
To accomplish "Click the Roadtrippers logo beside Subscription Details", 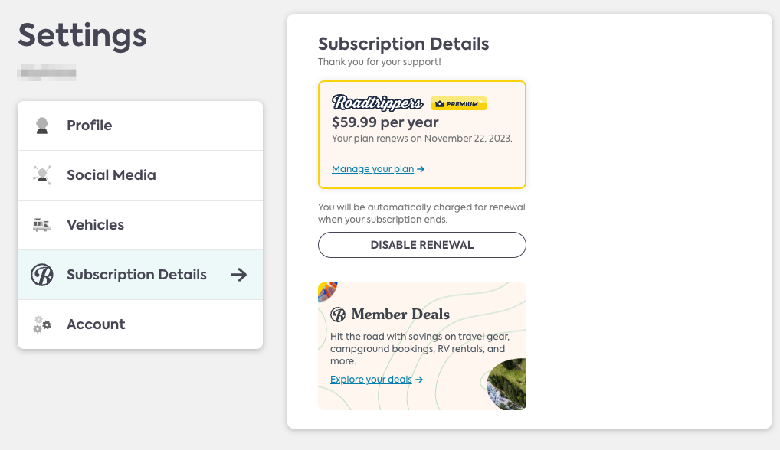I will [x=42, y=275].
